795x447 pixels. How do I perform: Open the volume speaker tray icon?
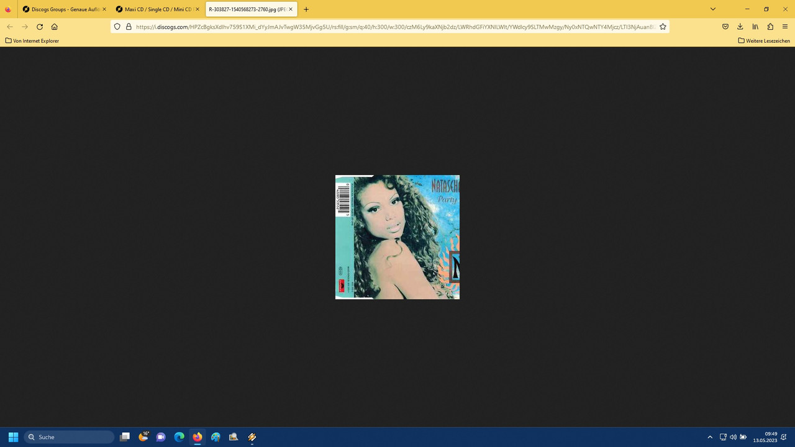pyautogui.click(x=733, y=437)
